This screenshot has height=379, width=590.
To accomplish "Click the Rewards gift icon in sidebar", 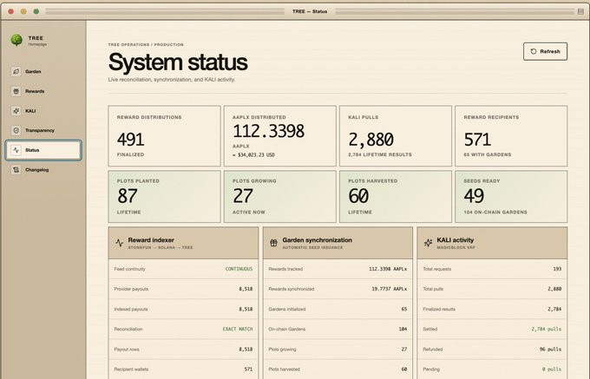I will click(x=16, y=91).
